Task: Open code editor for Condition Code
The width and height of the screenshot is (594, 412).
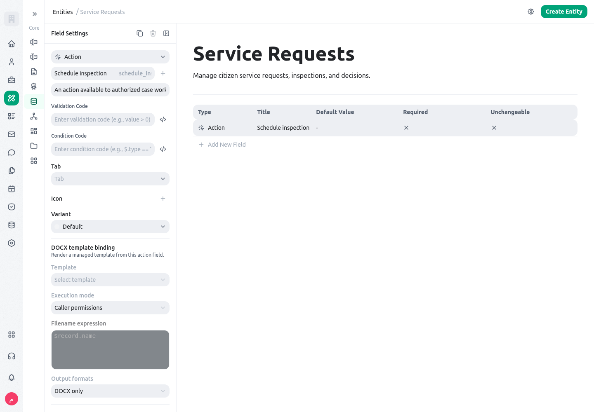Action: 163,149
